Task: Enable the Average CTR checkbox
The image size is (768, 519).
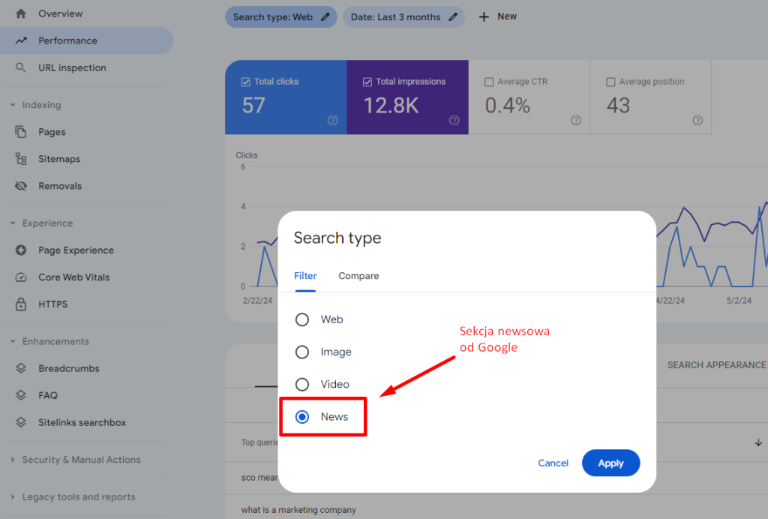Action: click(x=490, y=82)
